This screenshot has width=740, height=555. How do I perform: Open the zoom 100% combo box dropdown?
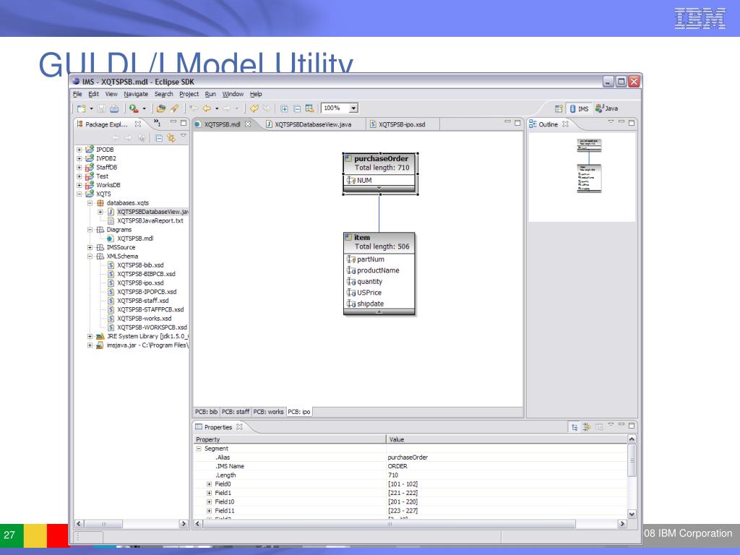pos(353,108)
